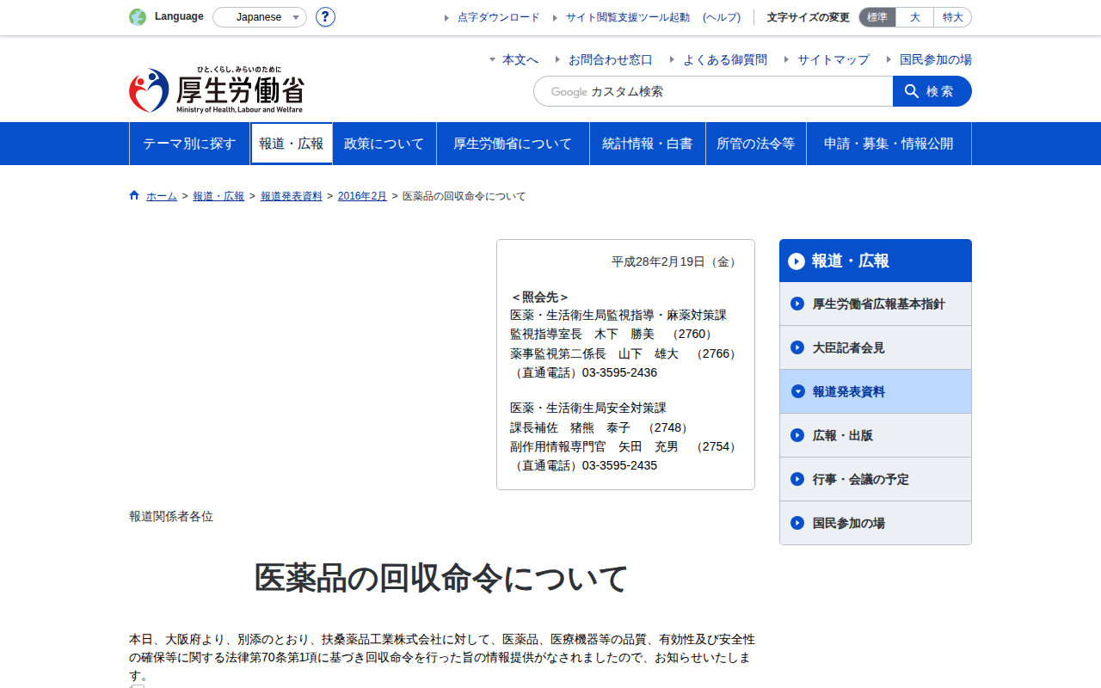This screenshot has height=688, width=1101.
Task: Open the Japanese language dropdown
Action: [260, 17]
